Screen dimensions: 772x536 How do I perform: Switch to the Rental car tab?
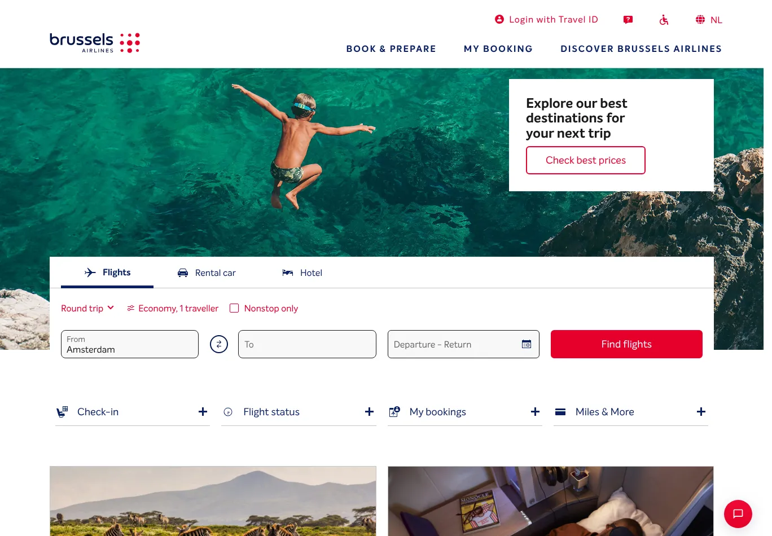(207, 273)
